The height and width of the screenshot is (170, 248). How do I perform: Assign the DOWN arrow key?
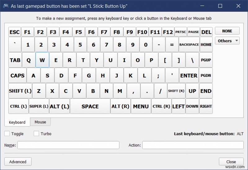click(x=192, y=106)
